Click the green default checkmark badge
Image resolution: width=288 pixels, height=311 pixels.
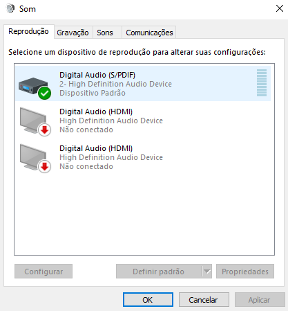pyautogui.click(x=44, y=94)
